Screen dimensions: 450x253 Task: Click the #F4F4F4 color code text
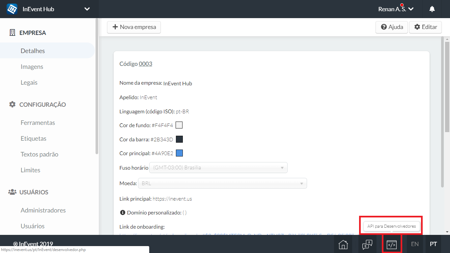pos(162,126)
